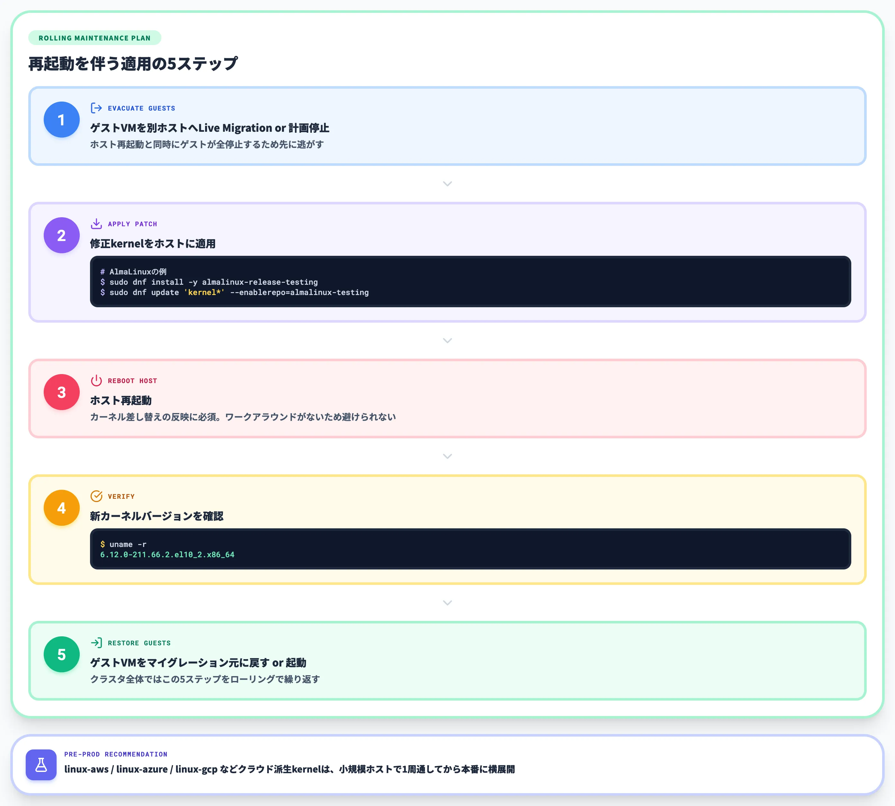The width and height of the screenshot is (895, 806).
Task: Click the title ゲストVMをマイグレーション元に戻す or 起動
Action: pos(198,663)
